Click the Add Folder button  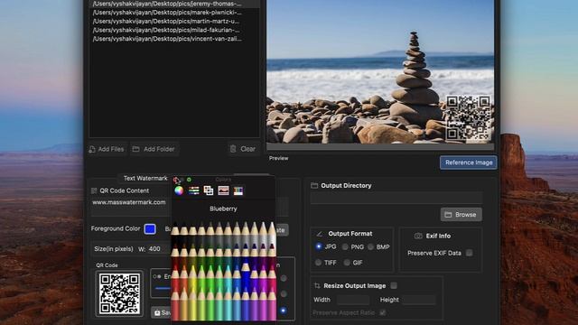[x=154, y=149]
